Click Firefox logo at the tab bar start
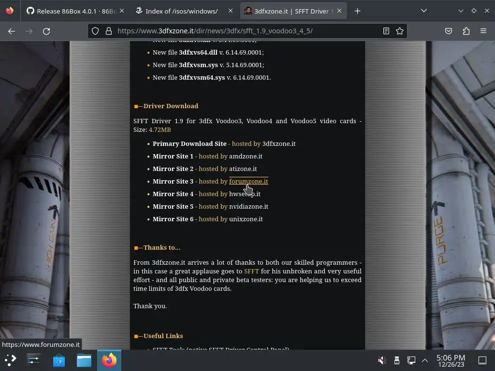Viewport: 495px width, 371px height. pyautogui.click(x=10, y=11)
